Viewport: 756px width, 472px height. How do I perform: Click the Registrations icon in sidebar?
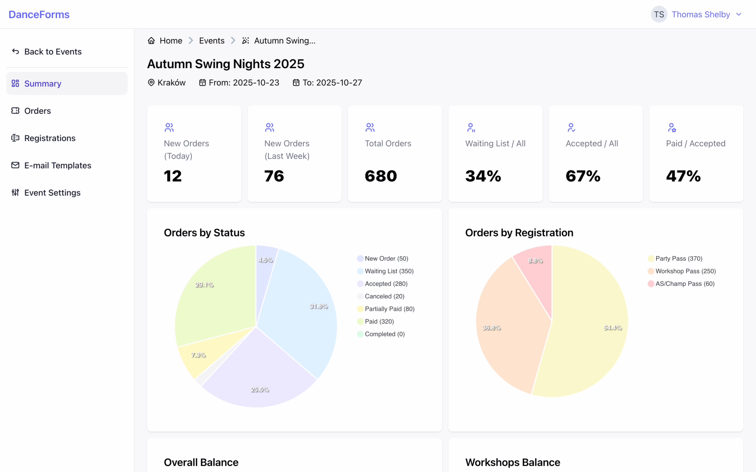click(x=15, y=138)
